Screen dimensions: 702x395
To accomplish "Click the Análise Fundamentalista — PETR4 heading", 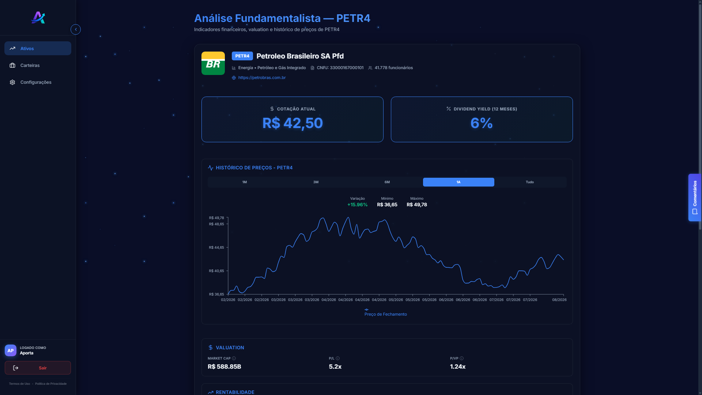I will click(282, 18).
